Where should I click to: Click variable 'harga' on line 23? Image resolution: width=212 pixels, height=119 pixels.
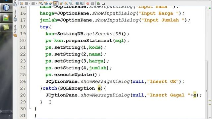96,61
